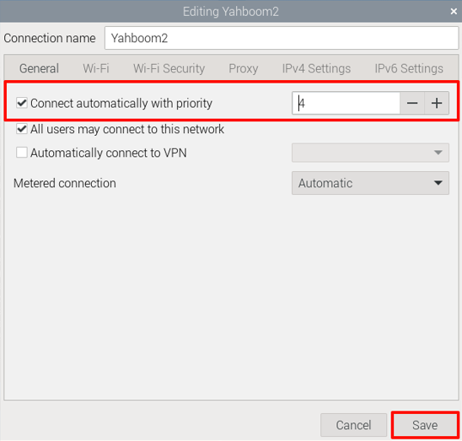Focus the priority number field
462x441 pixels.
coord(346,103)
